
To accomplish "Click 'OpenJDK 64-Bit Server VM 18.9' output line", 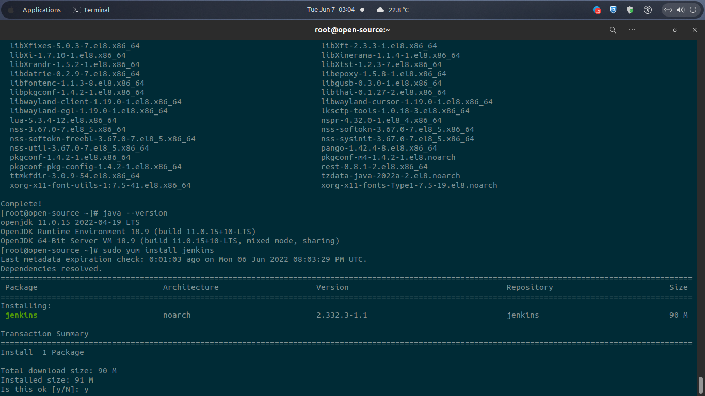I will [x=170, y=241].
